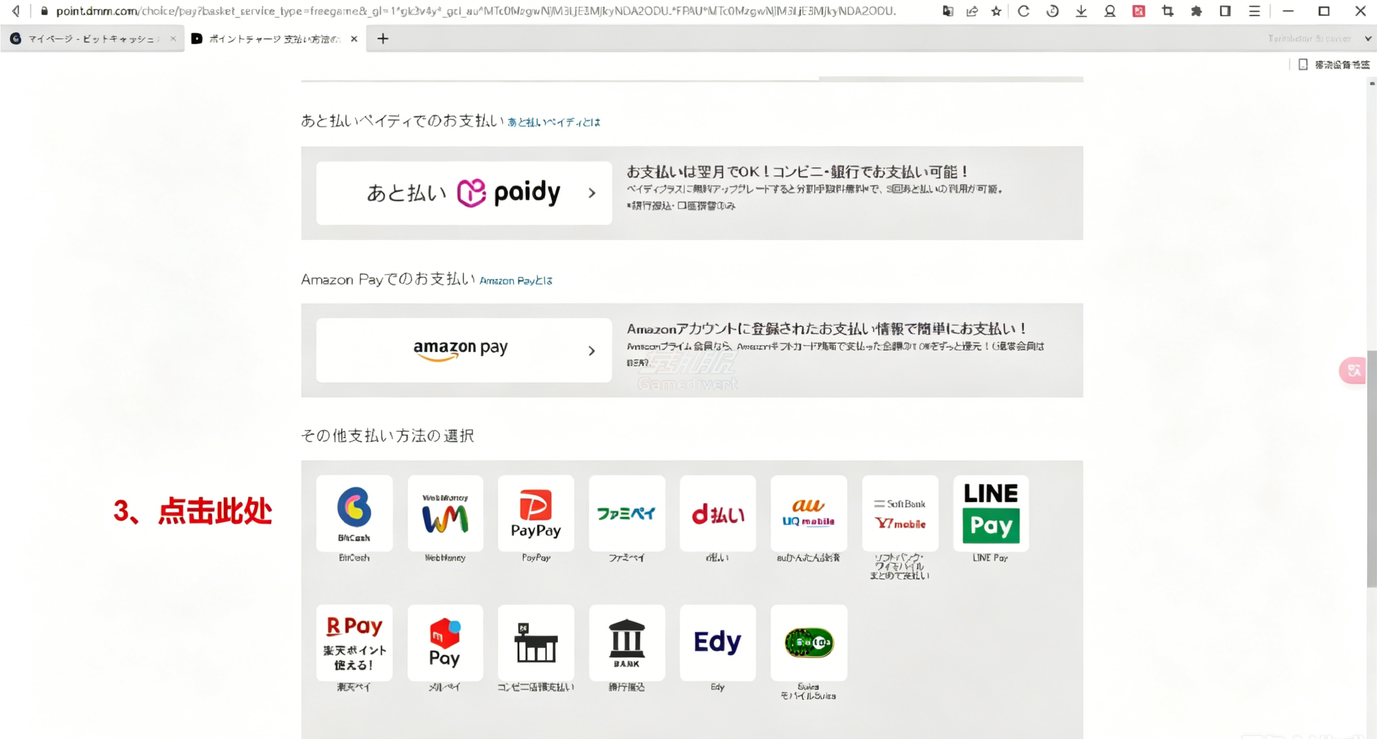The width and height of the screenshot is (1377, 739).
Task: Click the browser back arrow
Action: point(16,11)
